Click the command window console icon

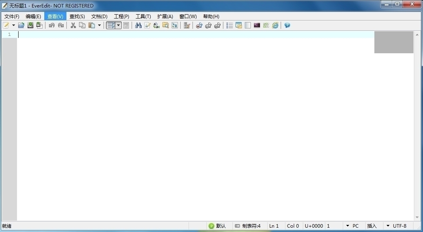[257, 25]
